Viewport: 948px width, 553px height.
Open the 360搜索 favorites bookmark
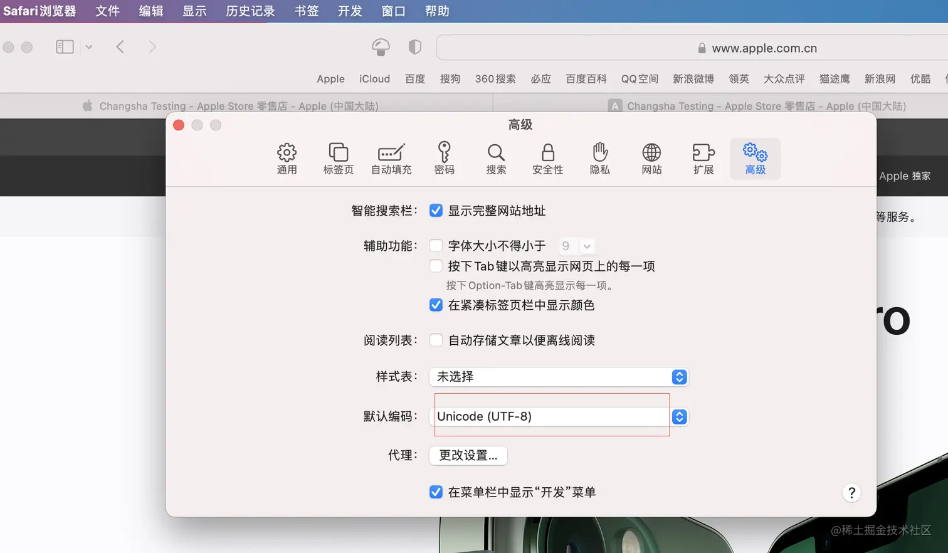[495, 79]
